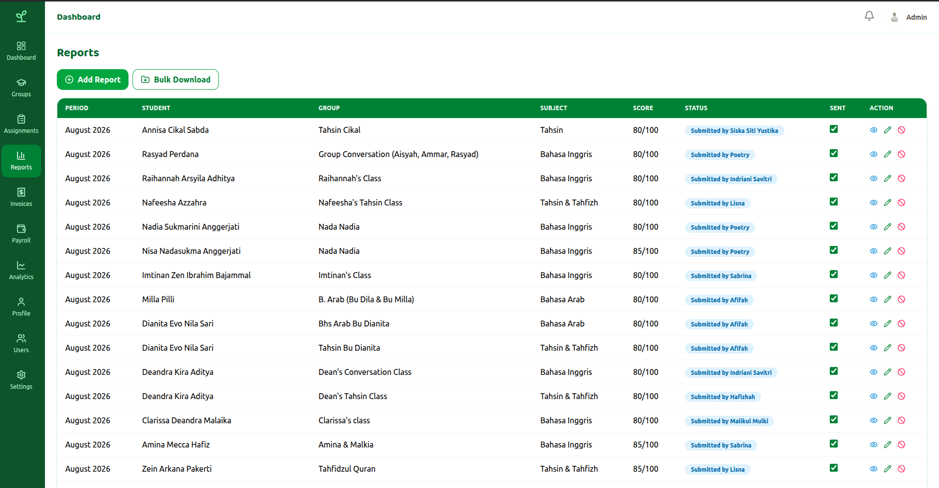The height and width of the screenshot is (488, 939).
Task: Open Groups section in sidebar
Action: (x=21, y=88)
